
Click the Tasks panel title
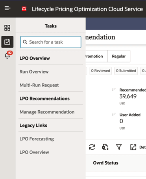[x=51, y=26]
